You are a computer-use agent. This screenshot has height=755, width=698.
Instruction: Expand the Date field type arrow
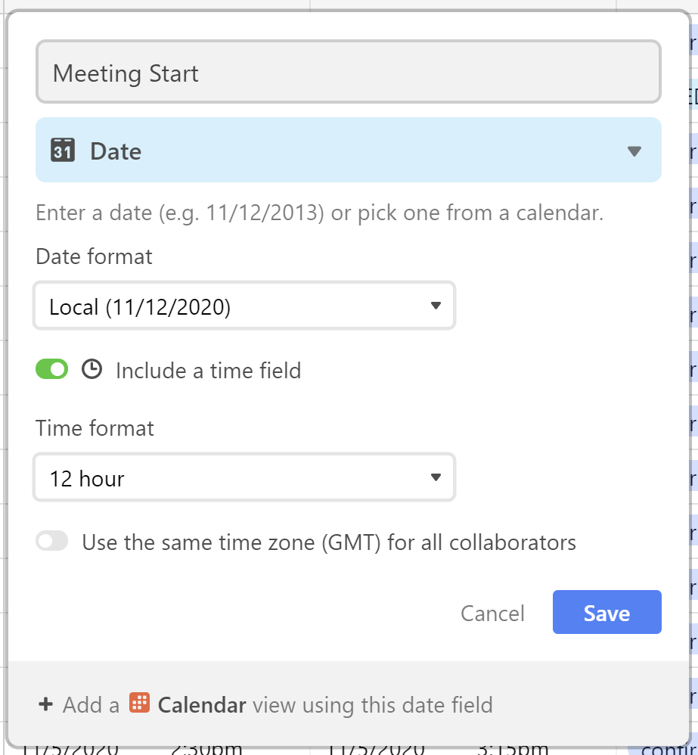[x=634, y=151]
